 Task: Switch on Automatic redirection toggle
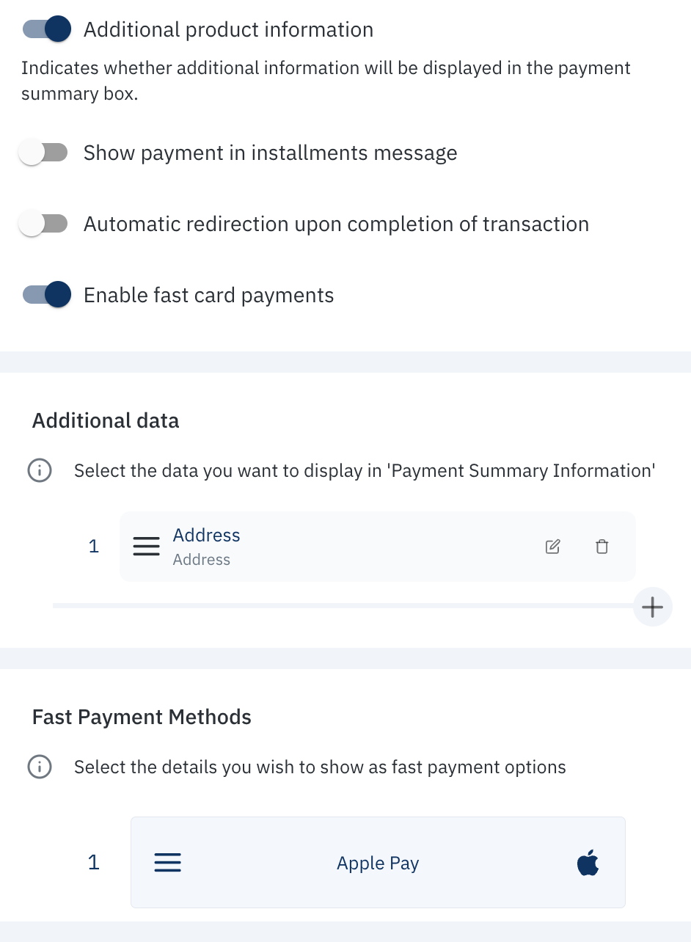pyautogui.click(x=43, y=224)
